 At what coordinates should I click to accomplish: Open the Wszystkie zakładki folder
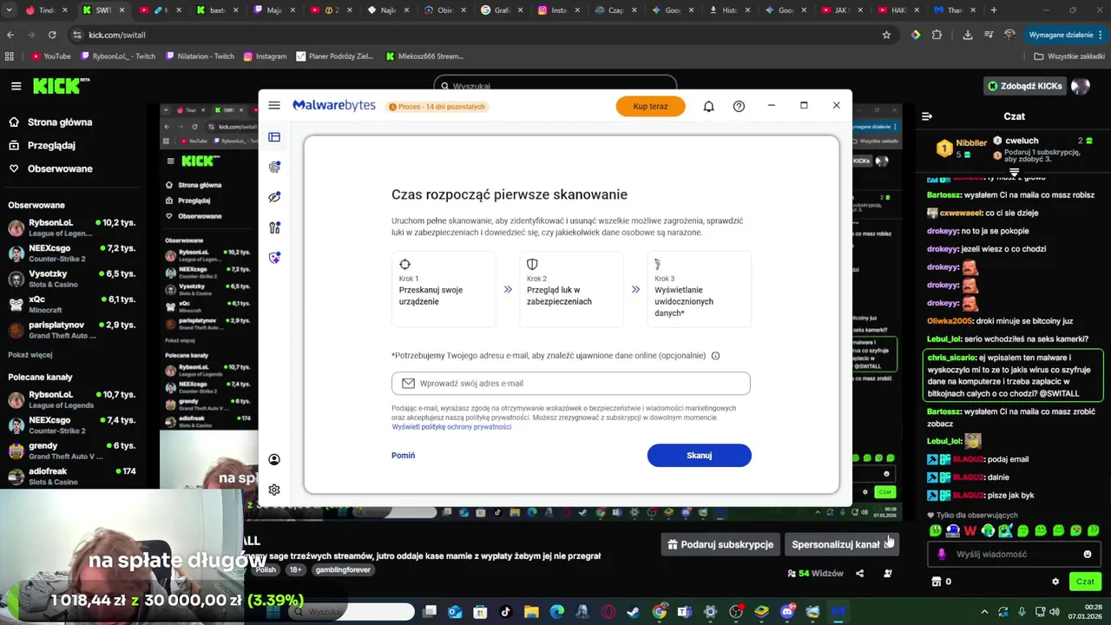[1069, 56]
